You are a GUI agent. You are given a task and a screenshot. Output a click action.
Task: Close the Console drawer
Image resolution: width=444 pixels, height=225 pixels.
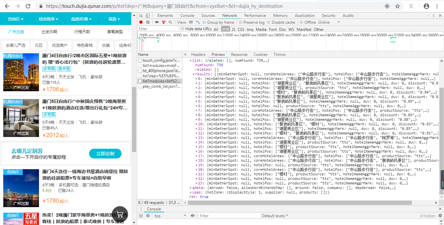point(439,209)
